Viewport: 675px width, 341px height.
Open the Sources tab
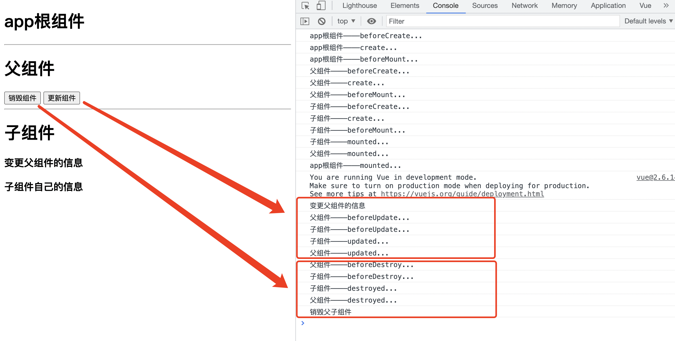485,6
